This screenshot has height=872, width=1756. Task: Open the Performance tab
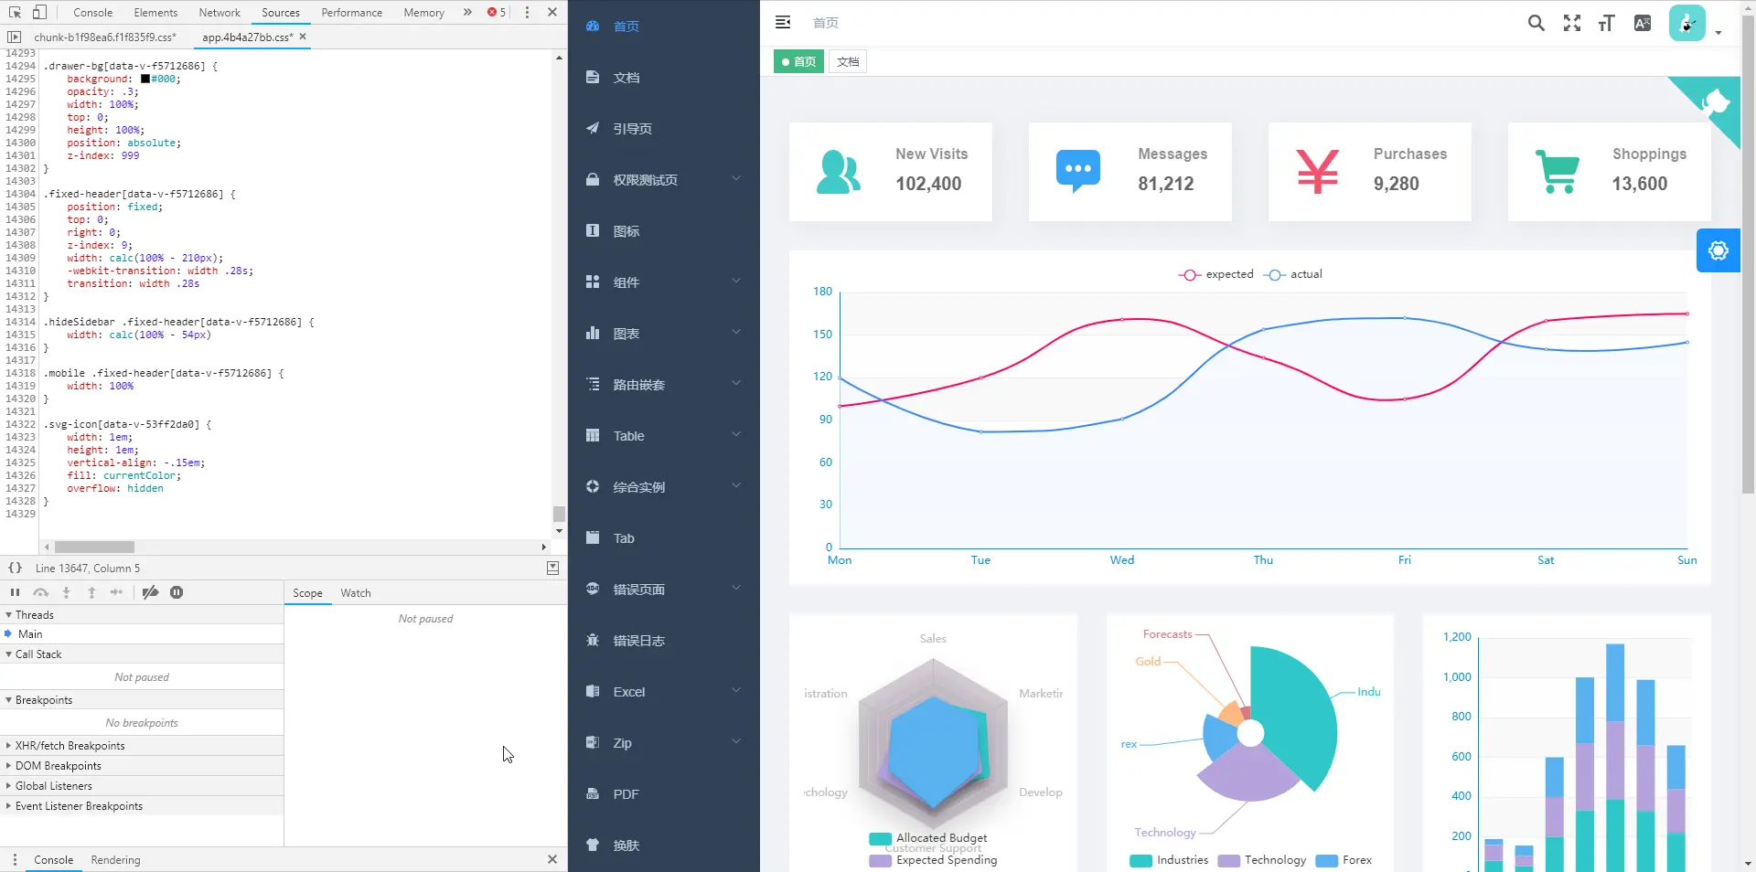pyautogui.click(x=352, y=12)
